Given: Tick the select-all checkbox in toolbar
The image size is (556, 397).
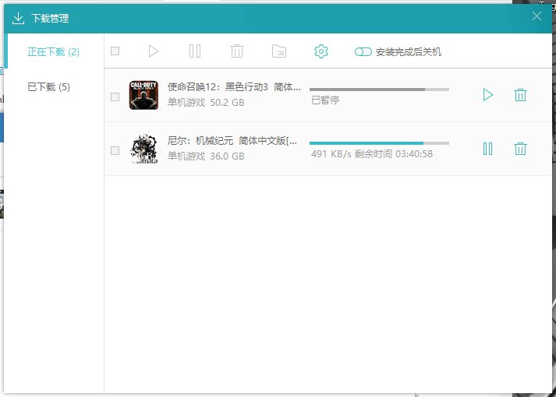Looking at the screenshot, I should point(115,51).
